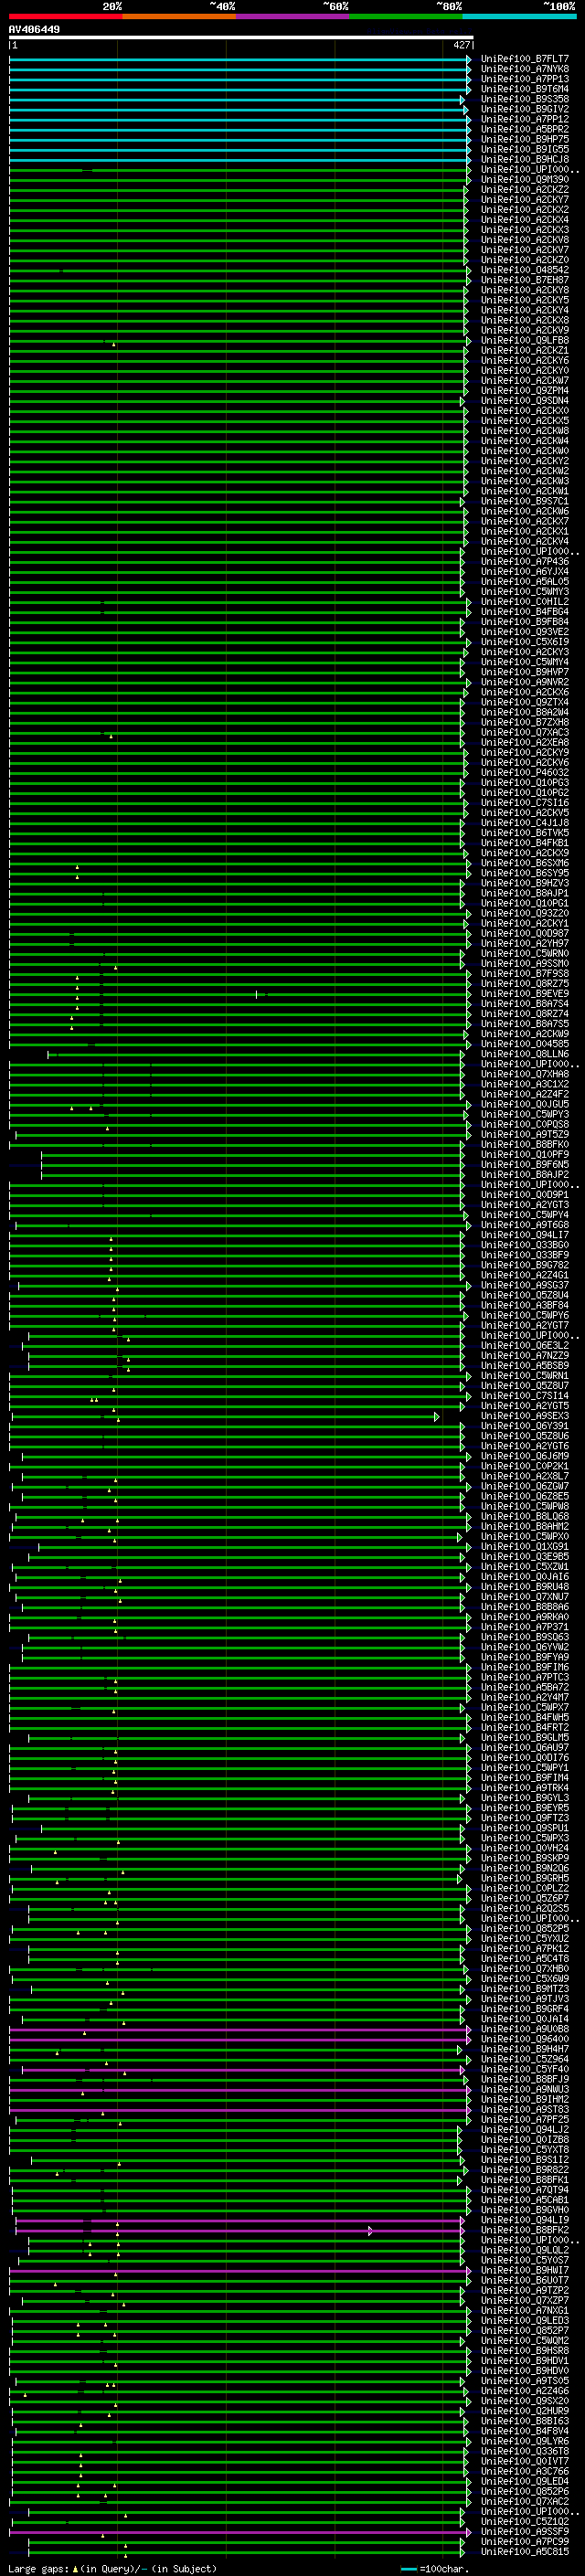This screenshot has width=585, height=2576.
Task: Select the UniRef100_A3C1X2 entry
Action: point(524,1084)
